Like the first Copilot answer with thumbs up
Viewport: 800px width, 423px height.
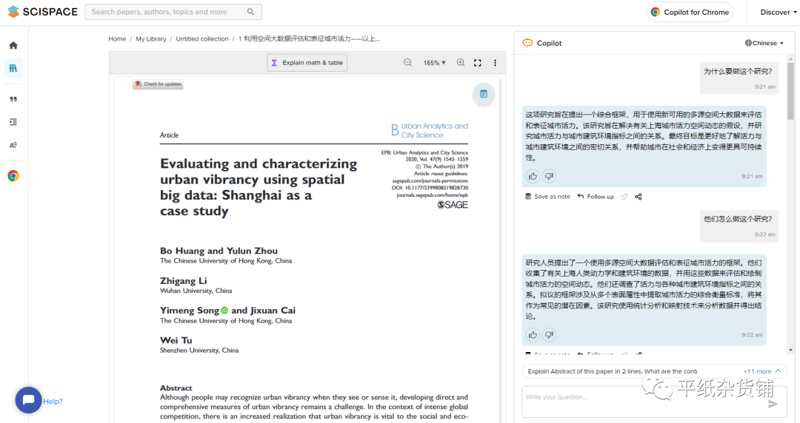533,176
